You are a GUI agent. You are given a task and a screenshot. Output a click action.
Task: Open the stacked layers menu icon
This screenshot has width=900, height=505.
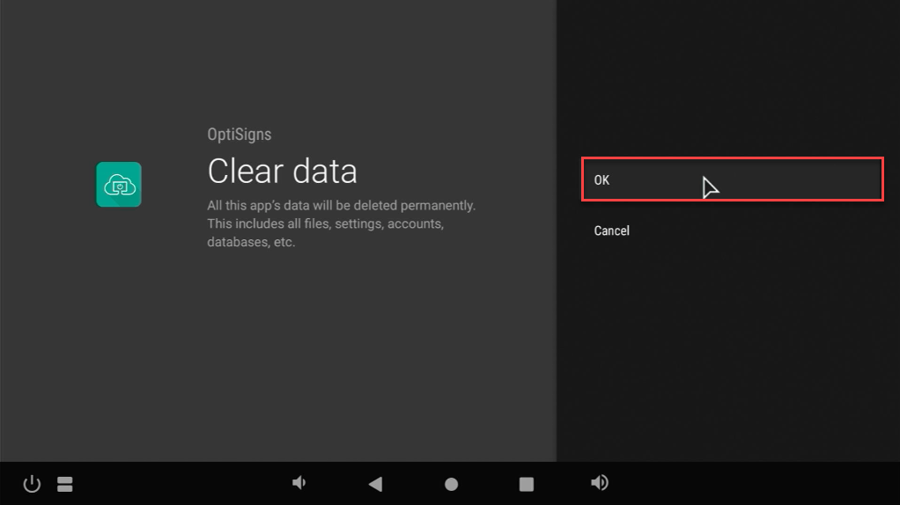[x=65, y=485]
